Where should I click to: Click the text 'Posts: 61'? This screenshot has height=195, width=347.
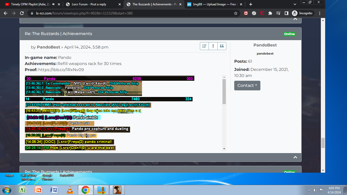243,61
